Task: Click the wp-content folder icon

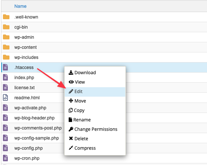Action: click(x=6, y=47)
